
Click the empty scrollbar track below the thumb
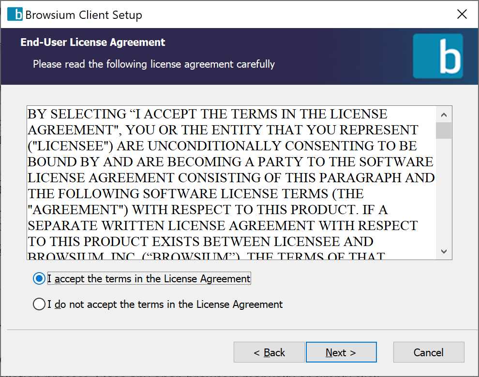pos(444,193)
